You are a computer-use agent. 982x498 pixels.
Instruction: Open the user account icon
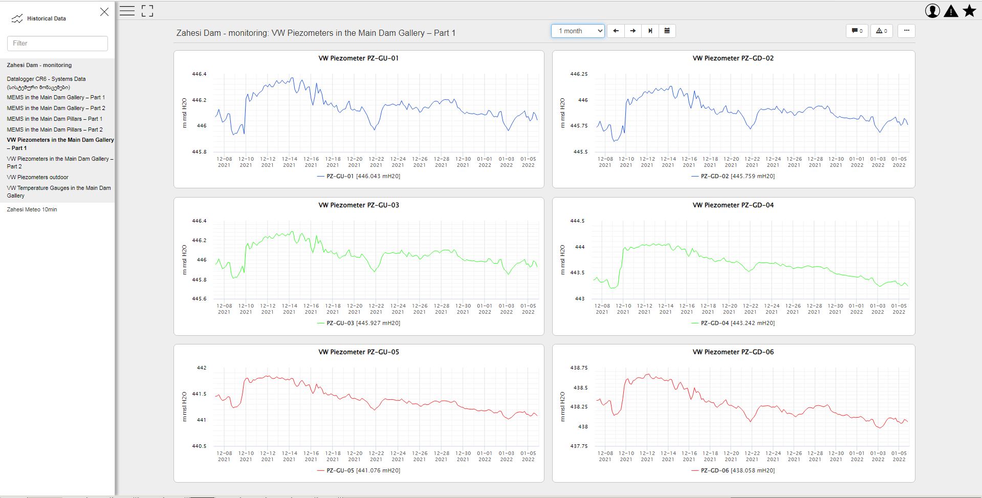pyautogui.click(x=932, y=11)
